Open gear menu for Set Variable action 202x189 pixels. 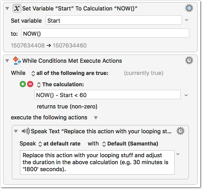(x=189, y=8)
